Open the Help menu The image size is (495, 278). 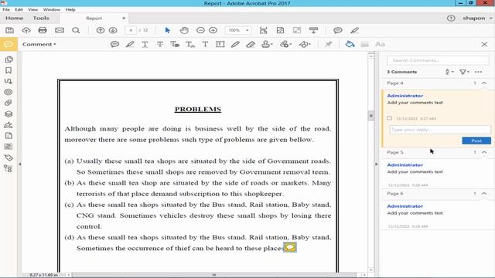[x=70, y=10]
